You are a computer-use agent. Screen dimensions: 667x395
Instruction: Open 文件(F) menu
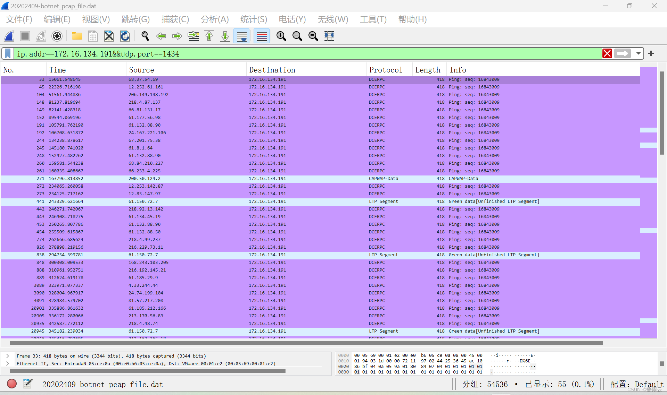(19, 19)
